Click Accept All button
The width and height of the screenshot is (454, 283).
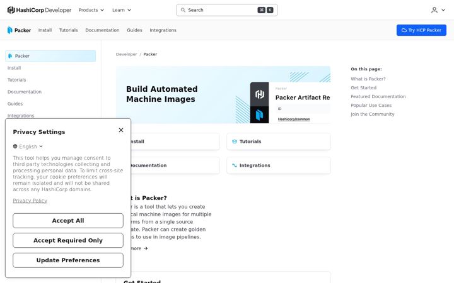point(68,221)
